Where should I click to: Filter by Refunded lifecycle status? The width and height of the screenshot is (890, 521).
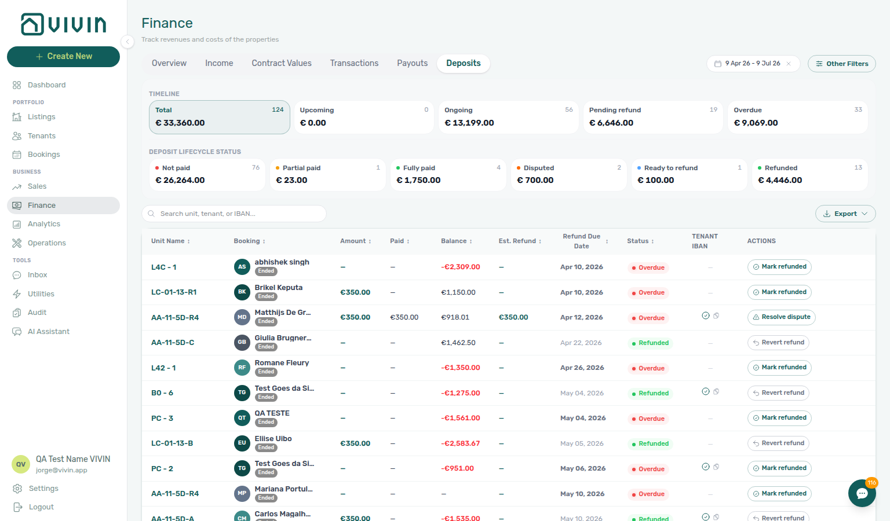pos(810,175)
